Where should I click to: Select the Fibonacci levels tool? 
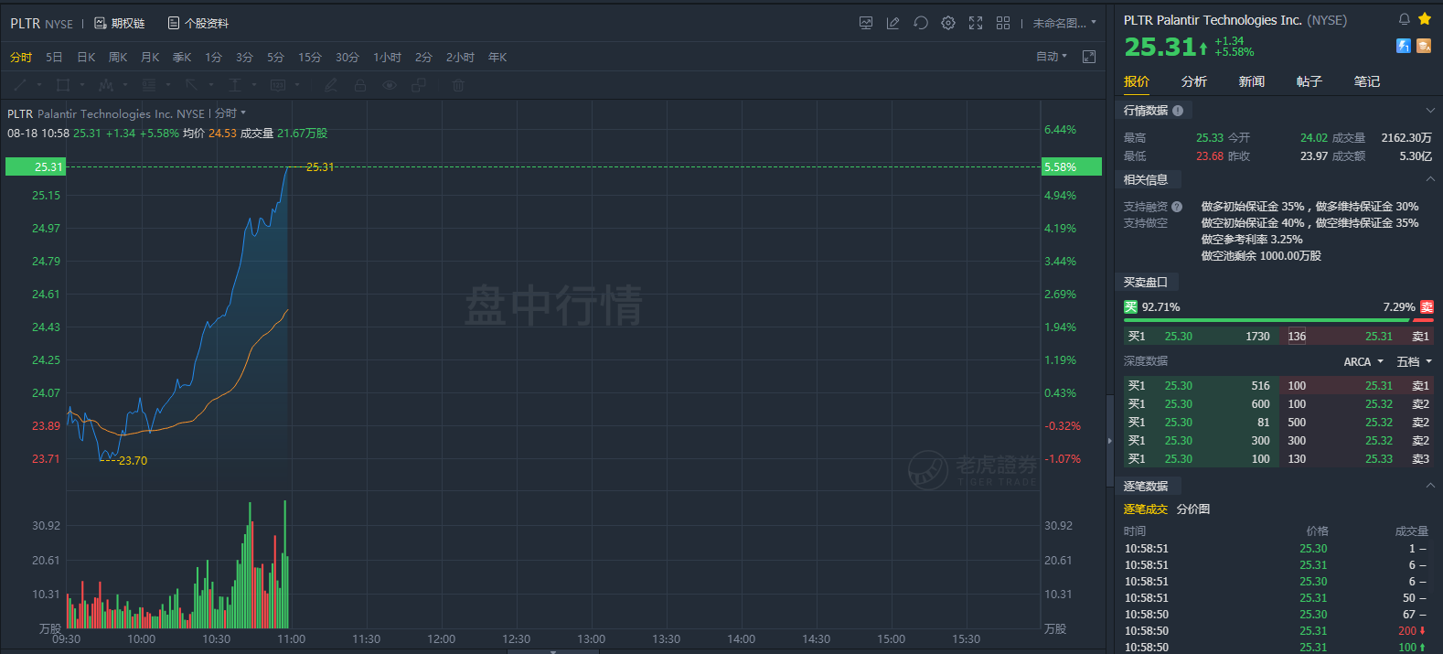[149, 85]
